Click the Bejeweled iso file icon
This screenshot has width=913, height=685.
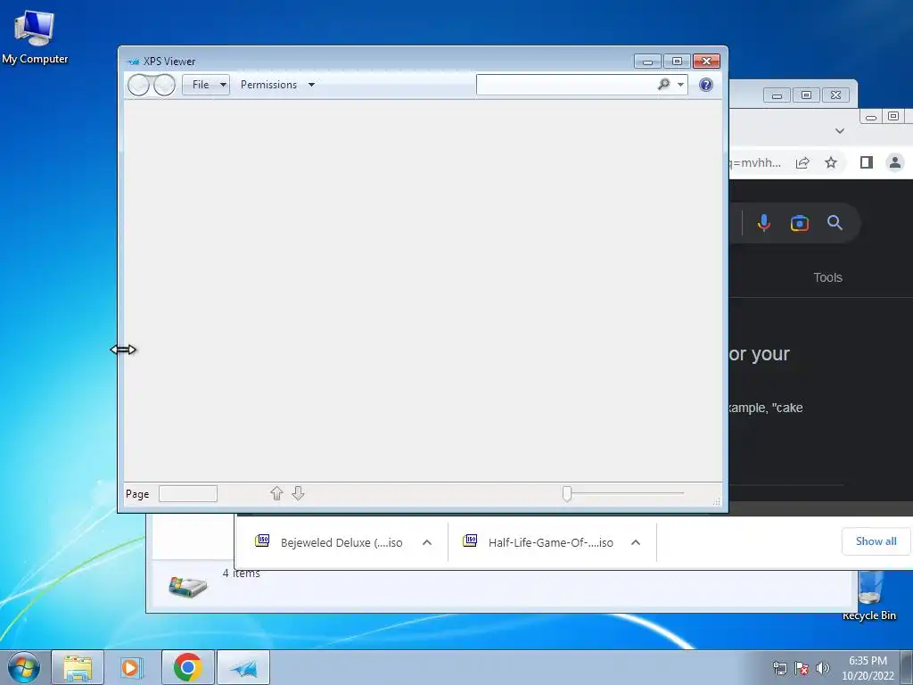pyautogui.click(x=263, y=541)
